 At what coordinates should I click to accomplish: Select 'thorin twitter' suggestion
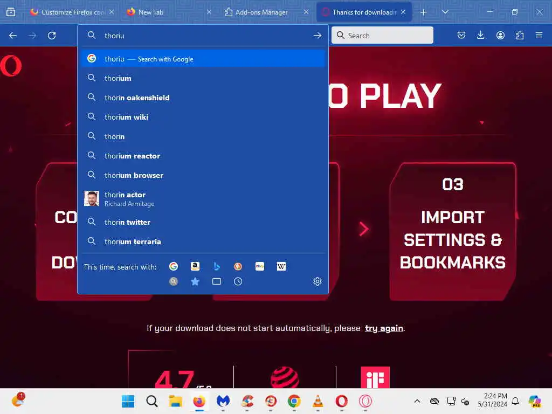(x=203, y=222)
